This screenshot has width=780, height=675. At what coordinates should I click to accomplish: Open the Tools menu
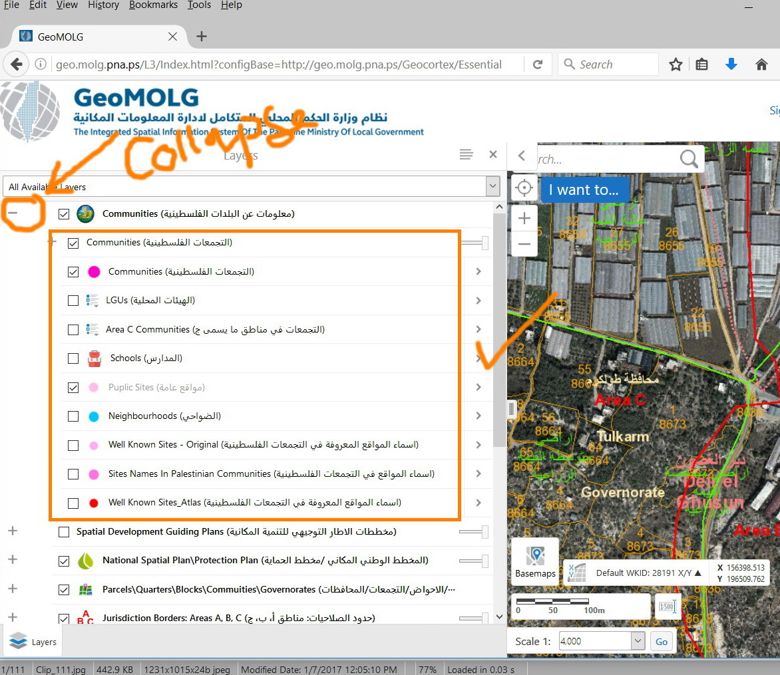[x=199, y=5]
